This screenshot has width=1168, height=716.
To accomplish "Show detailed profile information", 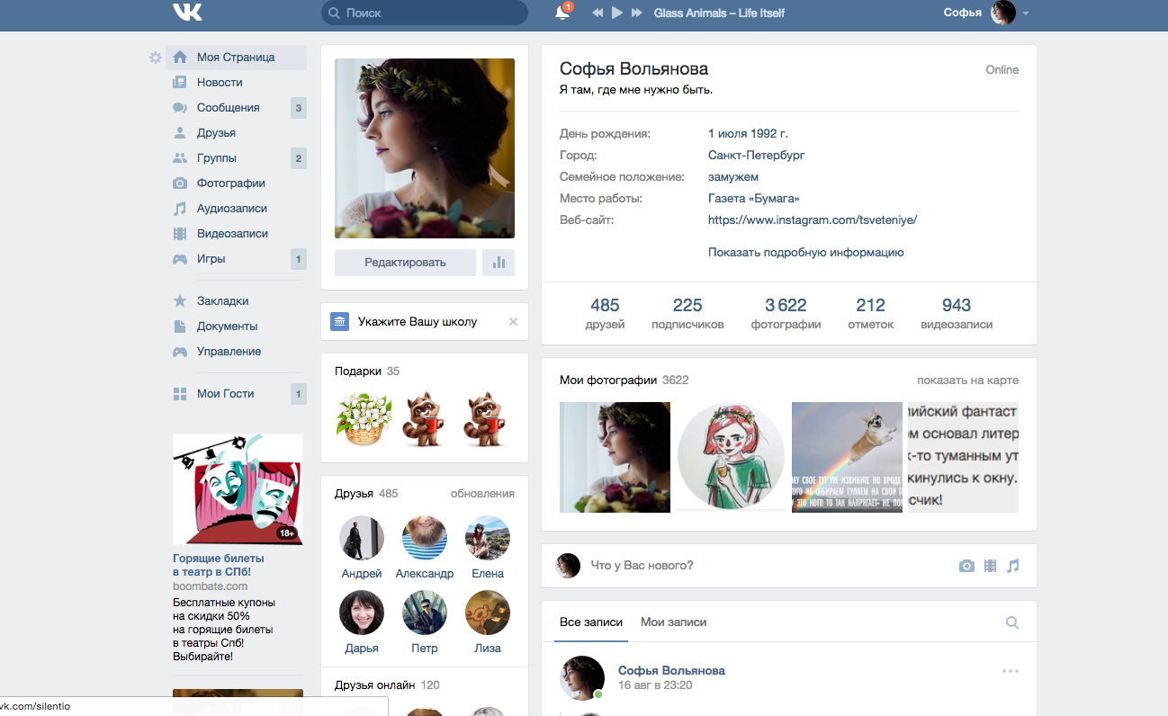I will (x=805, y=253).
